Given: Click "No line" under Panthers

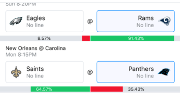Looking at the screenshot, I should tap(145, 76).
